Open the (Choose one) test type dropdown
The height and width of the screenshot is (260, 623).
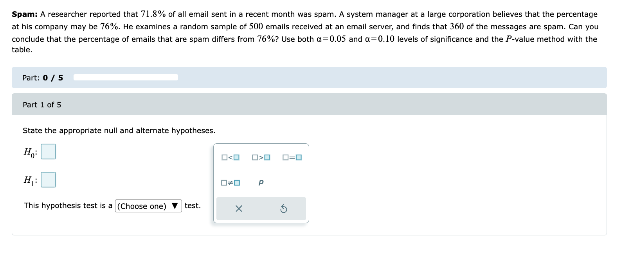pos(148,206)
